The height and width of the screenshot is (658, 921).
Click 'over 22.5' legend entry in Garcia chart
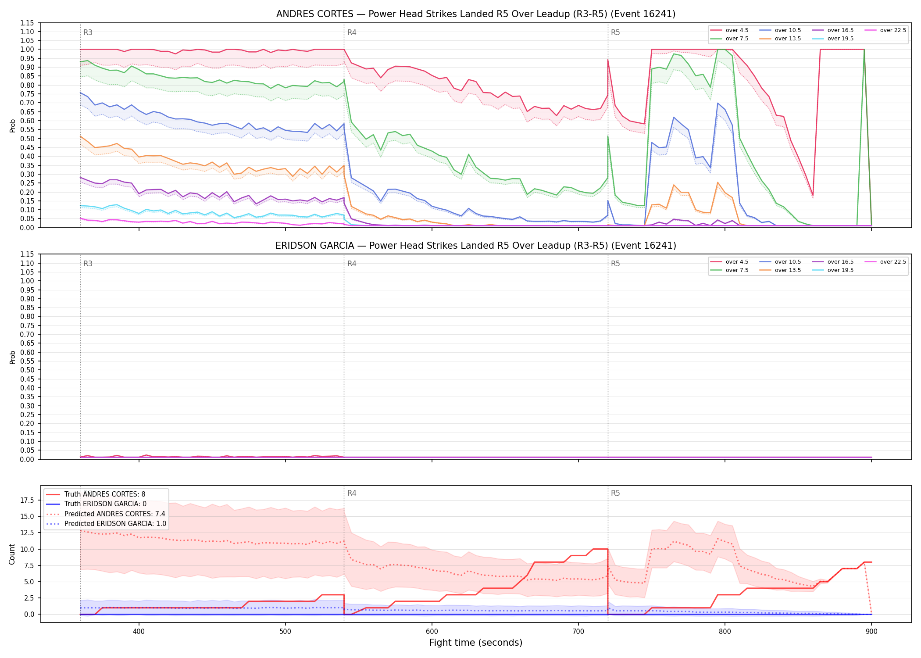(x=885, y=262)
